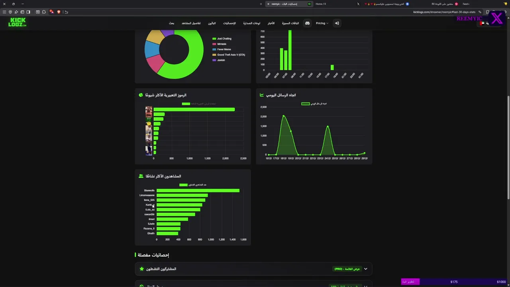Toggle Grand Theft Auto V legend color
This screenshot has height=287, width=510.
214,55
